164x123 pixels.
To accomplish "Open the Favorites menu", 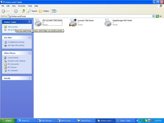I will 22,6.
